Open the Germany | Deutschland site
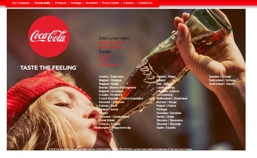The width and height of the screenshot is (257, 158). [x=114, y=117]
